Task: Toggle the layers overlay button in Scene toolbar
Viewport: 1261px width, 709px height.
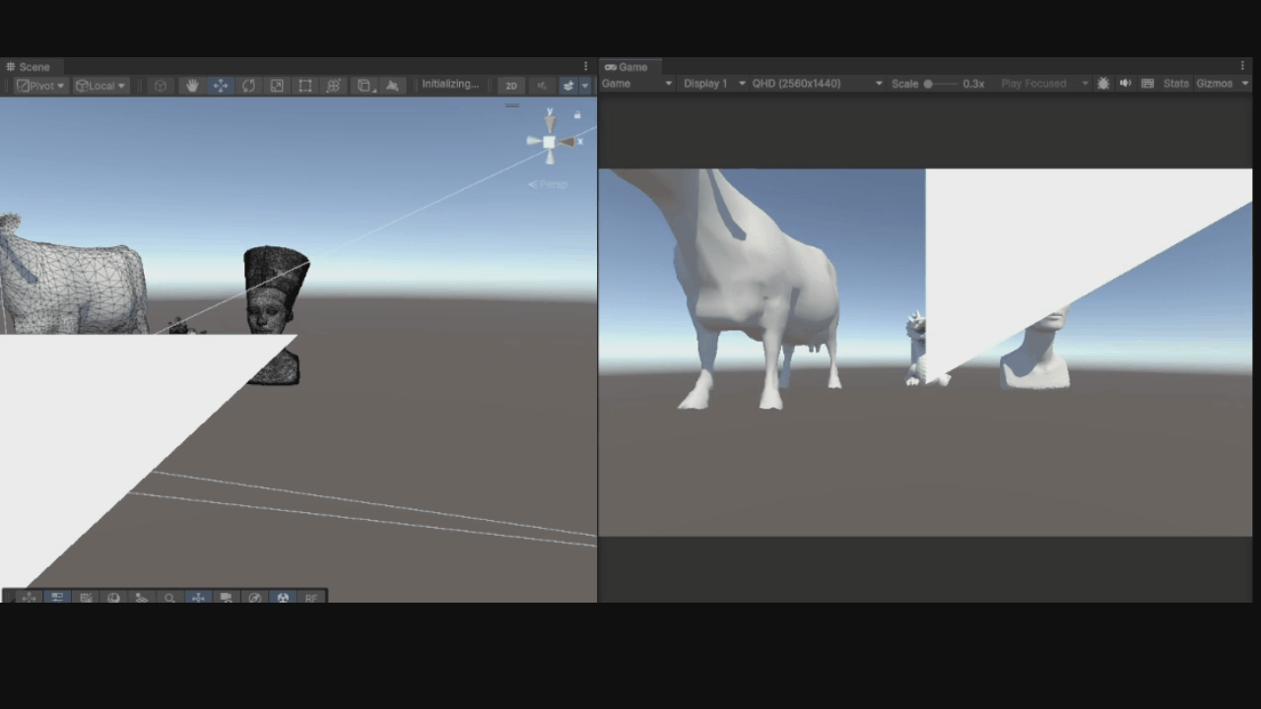Action: (568, 86)
